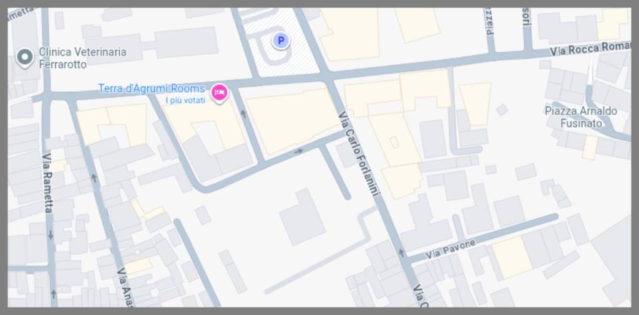The height and width of the screenshot is (315, 639).
Task: Select the Piazza Arnaldo Fusinato label
Action: 580,117
